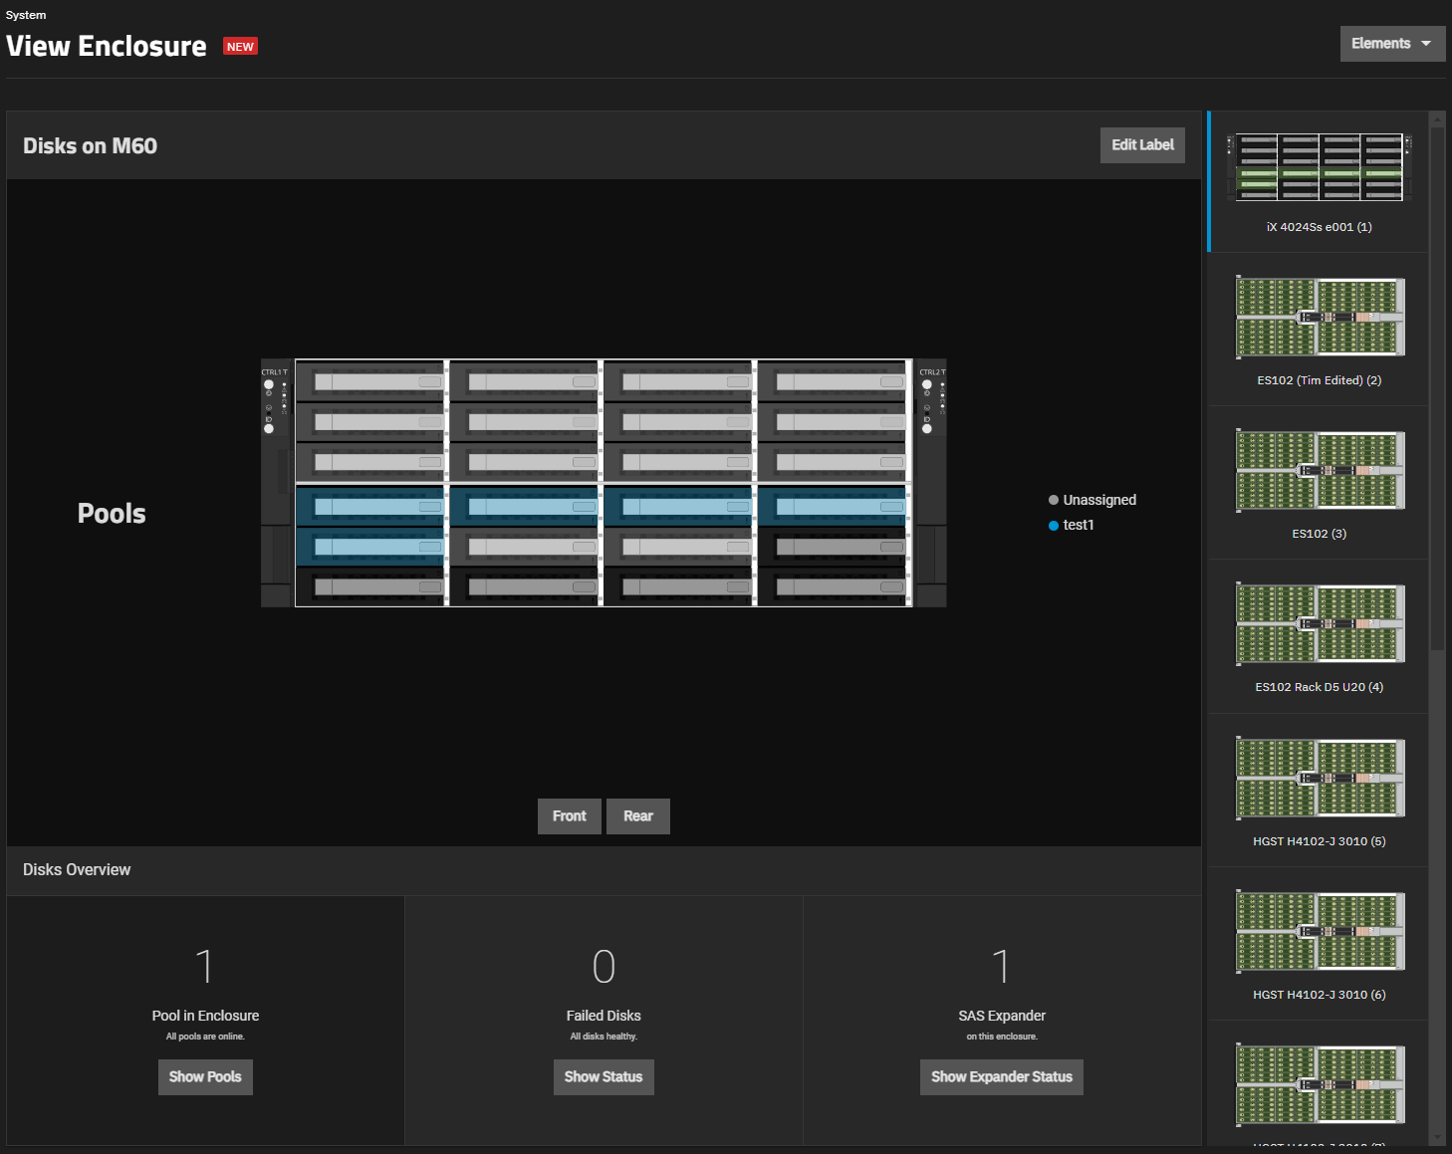Switch to the Rear enclosure view
The height and width of the screenshot is (1154, 1452).
point(637,816)
